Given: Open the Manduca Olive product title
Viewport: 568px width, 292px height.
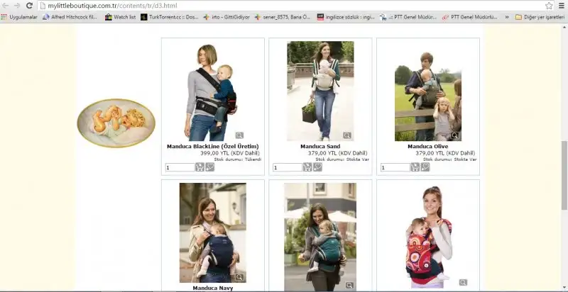Looking at the screenshot, I should (x=428, y=147).
